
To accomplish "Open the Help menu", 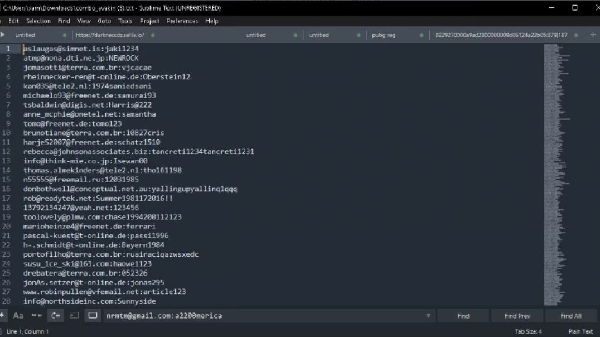I will pos(211,21).
